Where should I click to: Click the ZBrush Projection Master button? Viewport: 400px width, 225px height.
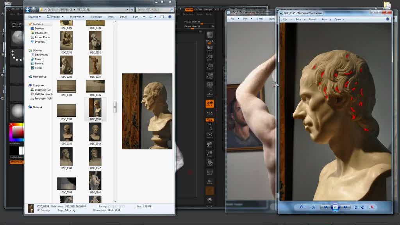(16, 25)
